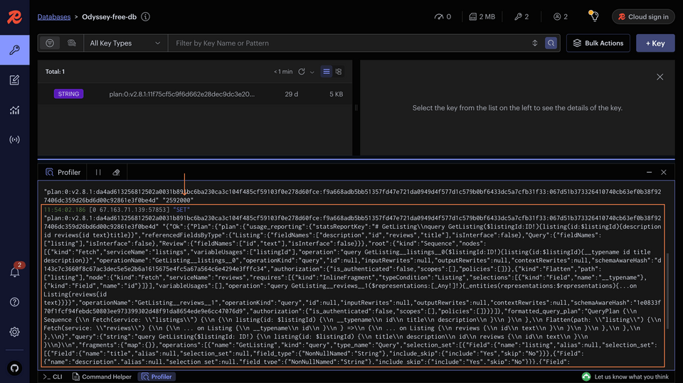Open the Browser key icon in sidebar
Image resolution: width=683 pixels, height=383 pixels.
coord(14,50)
